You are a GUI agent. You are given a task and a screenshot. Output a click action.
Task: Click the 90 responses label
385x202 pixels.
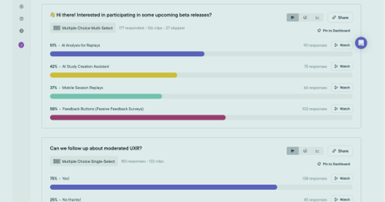click(x=315, y=45)
